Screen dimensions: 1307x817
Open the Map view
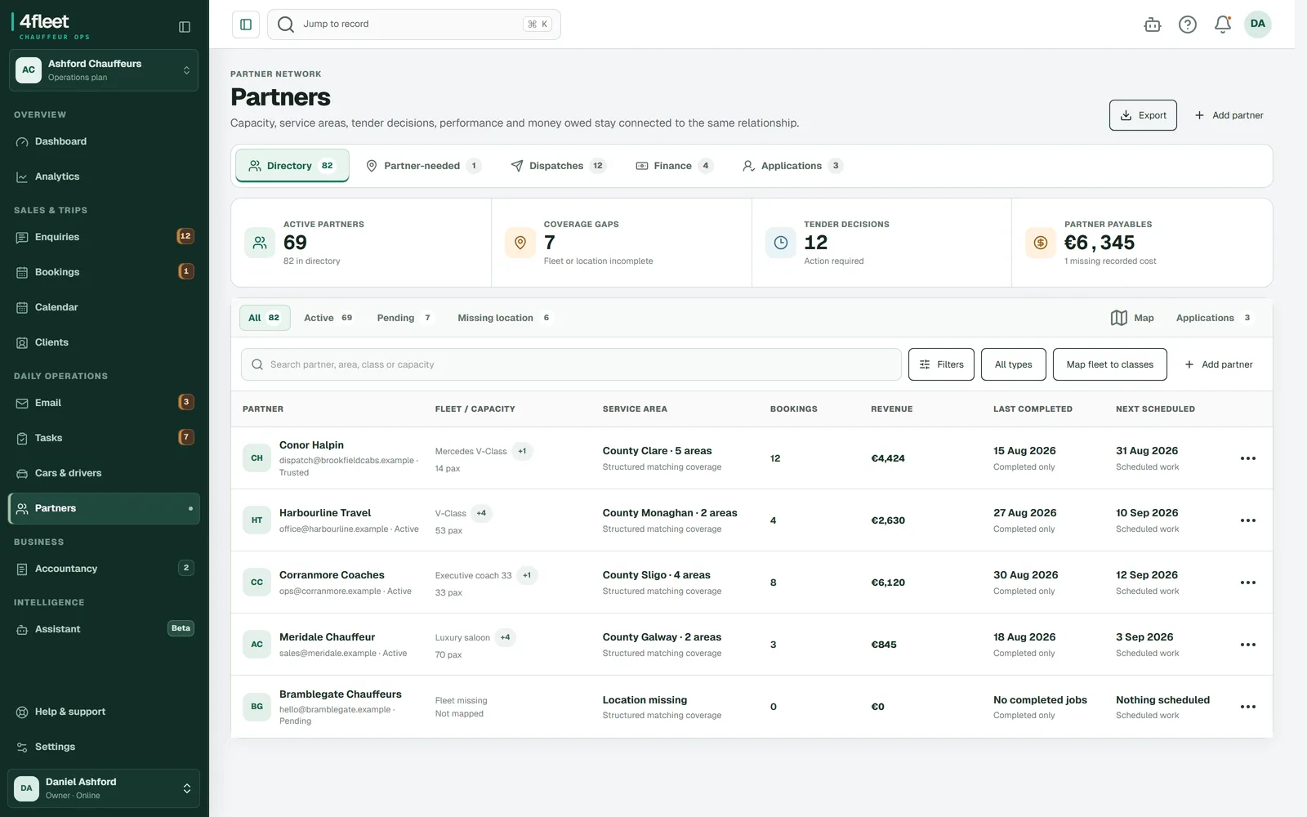(x=1132, y=318)
